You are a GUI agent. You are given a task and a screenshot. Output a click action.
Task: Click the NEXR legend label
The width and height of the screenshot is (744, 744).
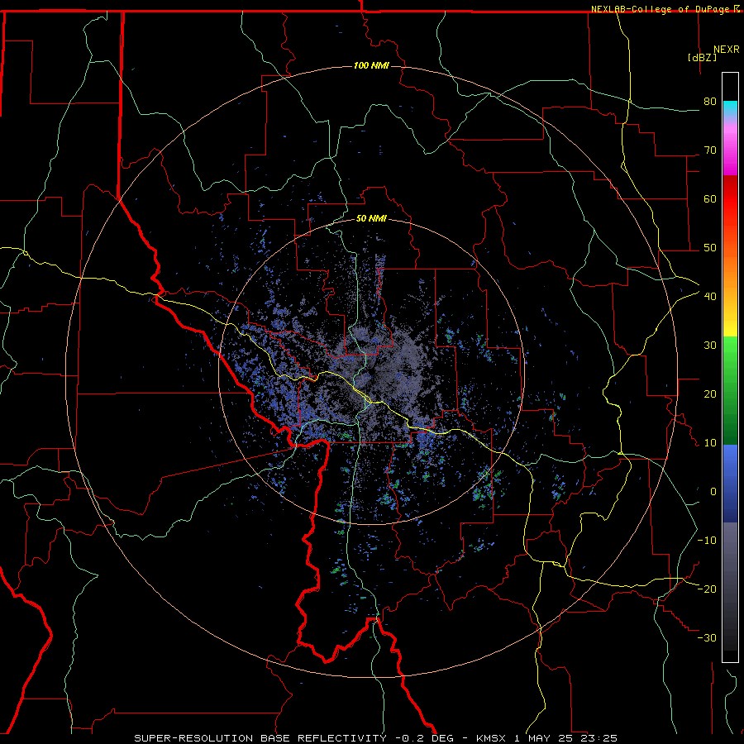pyautogui.click(x=727, y=50)
